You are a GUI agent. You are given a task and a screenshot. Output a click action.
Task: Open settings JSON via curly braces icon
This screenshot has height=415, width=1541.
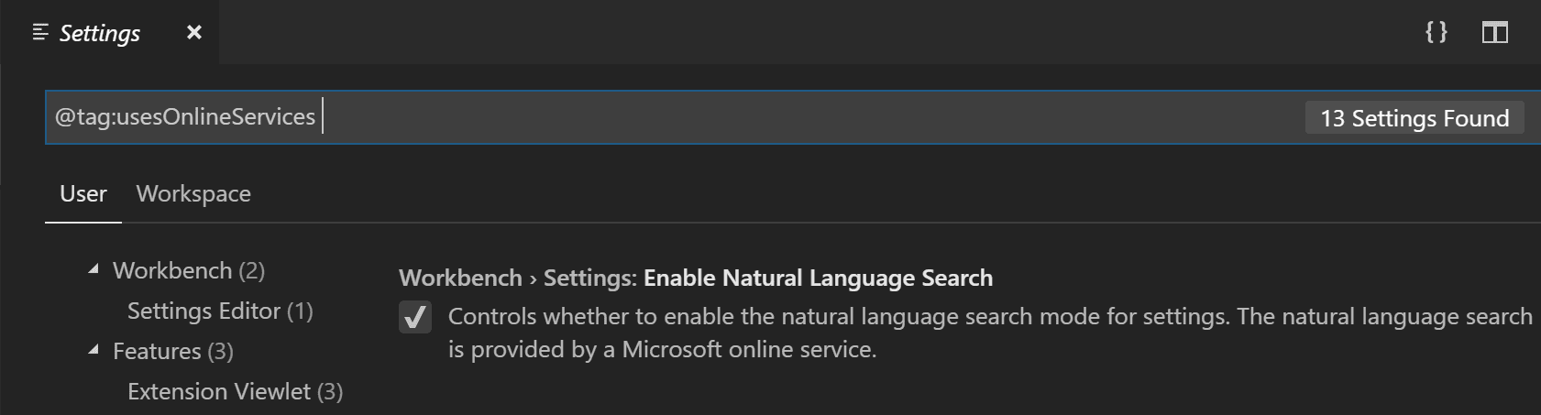point(1436,33)
